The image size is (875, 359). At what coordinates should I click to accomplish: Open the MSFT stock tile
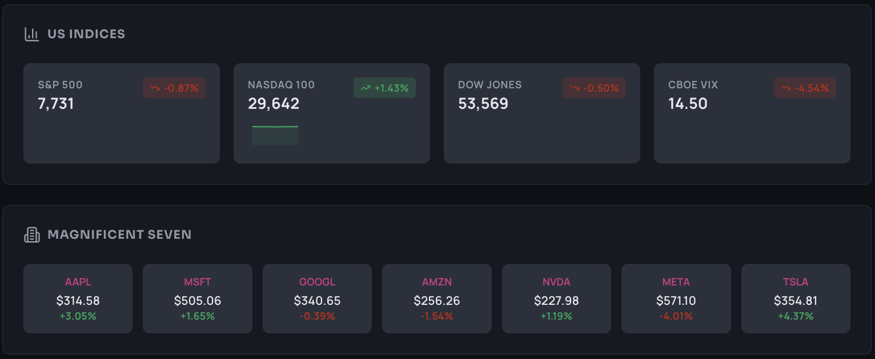tap(198, 299)
